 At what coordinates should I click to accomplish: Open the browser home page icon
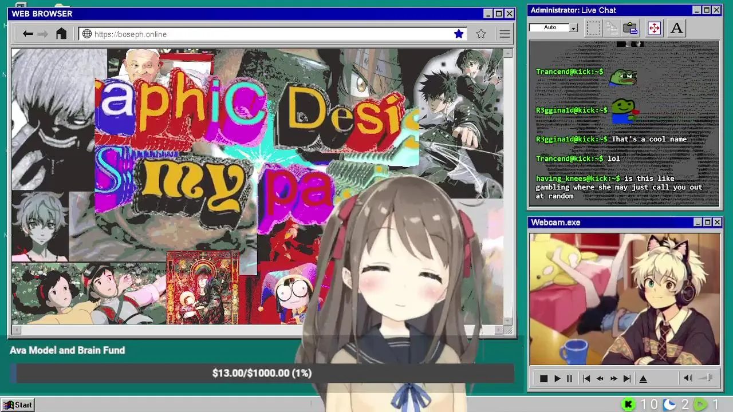pyautogui.click(x=61, y=34)
